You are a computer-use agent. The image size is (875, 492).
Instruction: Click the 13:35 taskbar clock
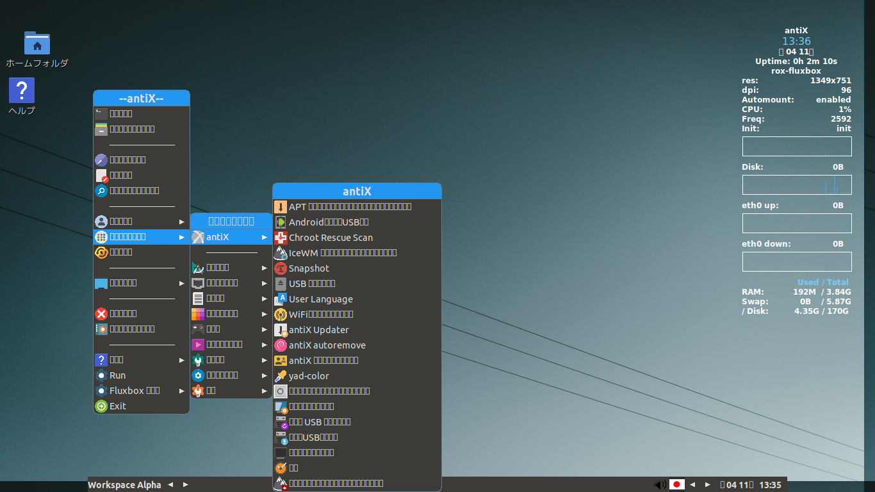770,485
